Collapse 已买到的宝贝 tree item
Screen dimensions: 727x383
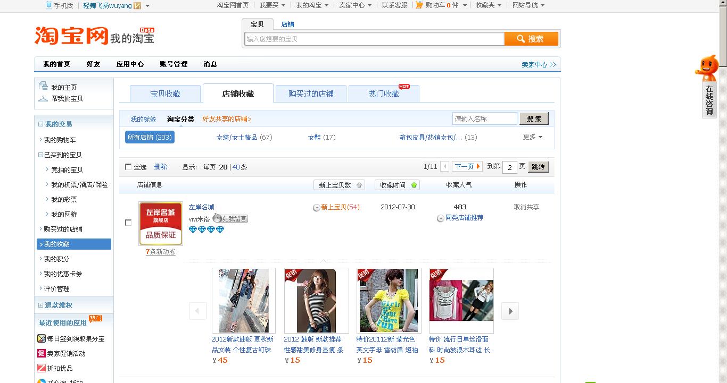pos(40,155)
